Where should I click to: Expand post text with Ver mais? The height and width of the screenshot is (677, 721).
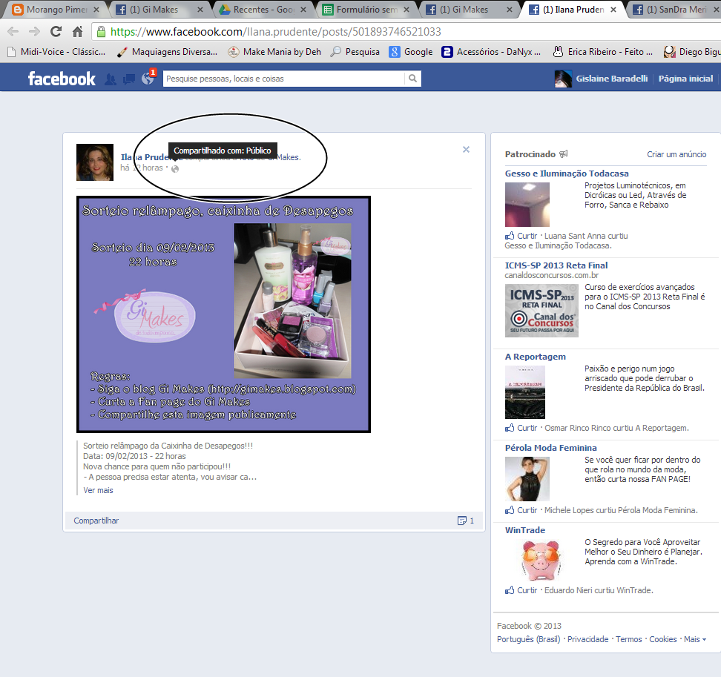point(98,490)
